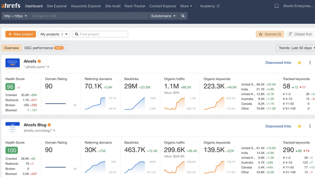315x177 pixels.
Task: Click Ahrefs Blog Blocked 3.3K row
Action: (x=21, y=174)
